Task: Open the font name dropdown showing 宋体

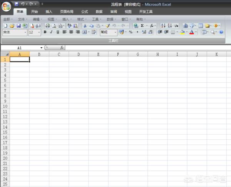Action: click(x=25, y=33)
